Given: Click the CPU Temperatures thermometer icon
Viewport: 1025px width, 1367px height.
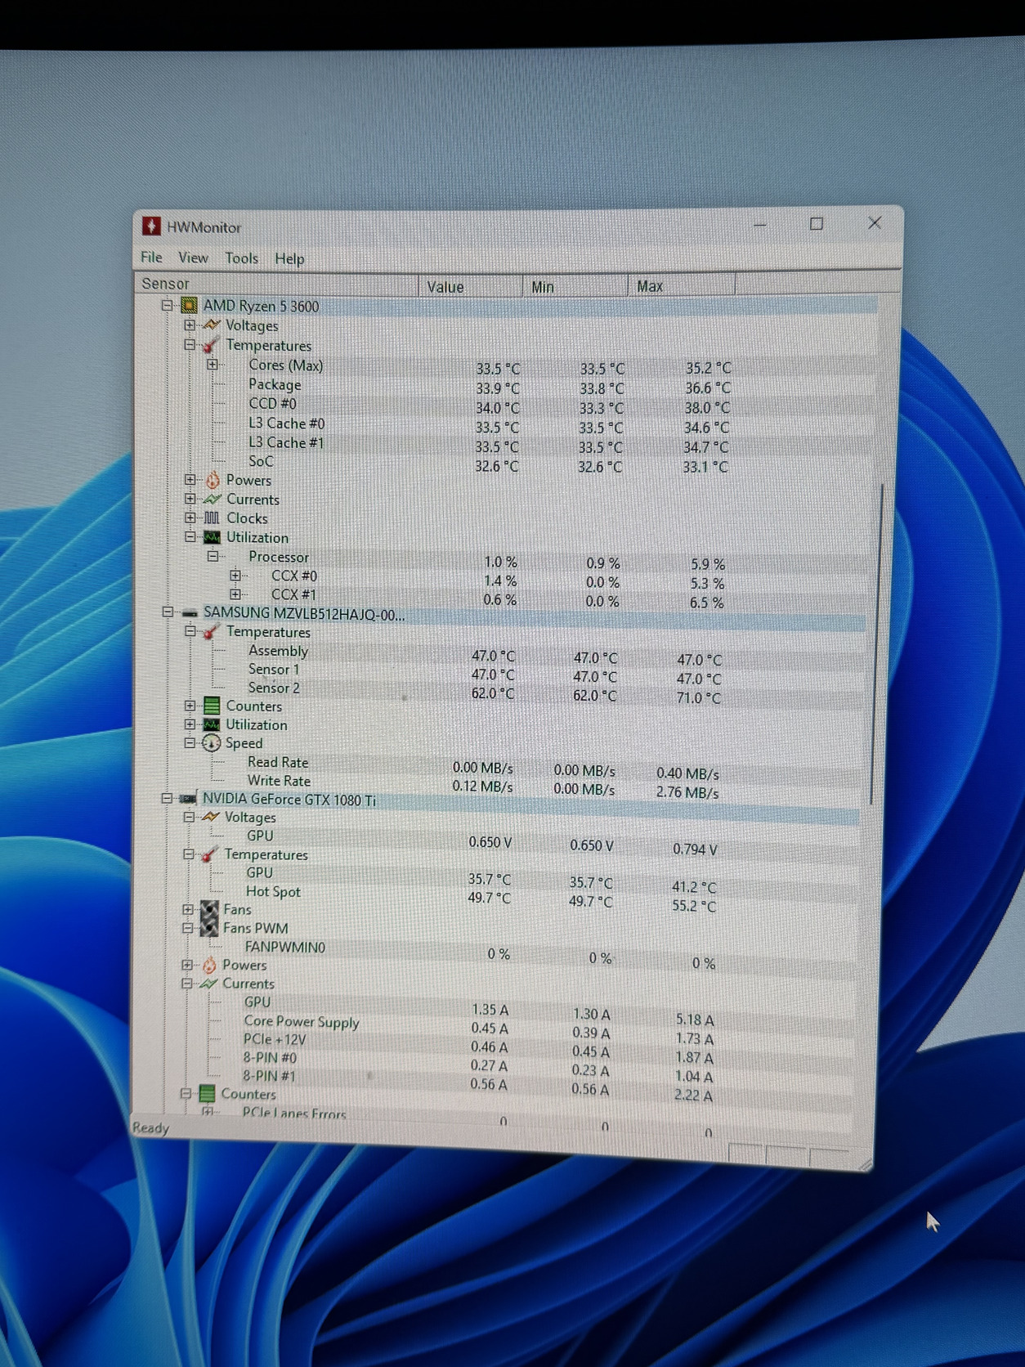Looking at the screenshot, I should point(212,345).
